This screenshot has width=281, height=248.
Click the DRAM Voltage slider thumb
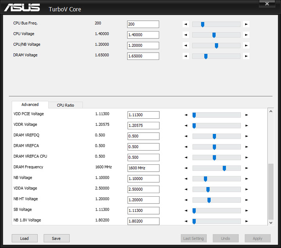tap(206, 56)
